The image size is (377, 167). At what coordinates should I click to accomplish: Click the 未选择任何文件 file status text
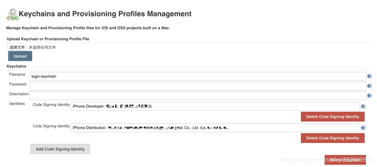tap(42, 47)
